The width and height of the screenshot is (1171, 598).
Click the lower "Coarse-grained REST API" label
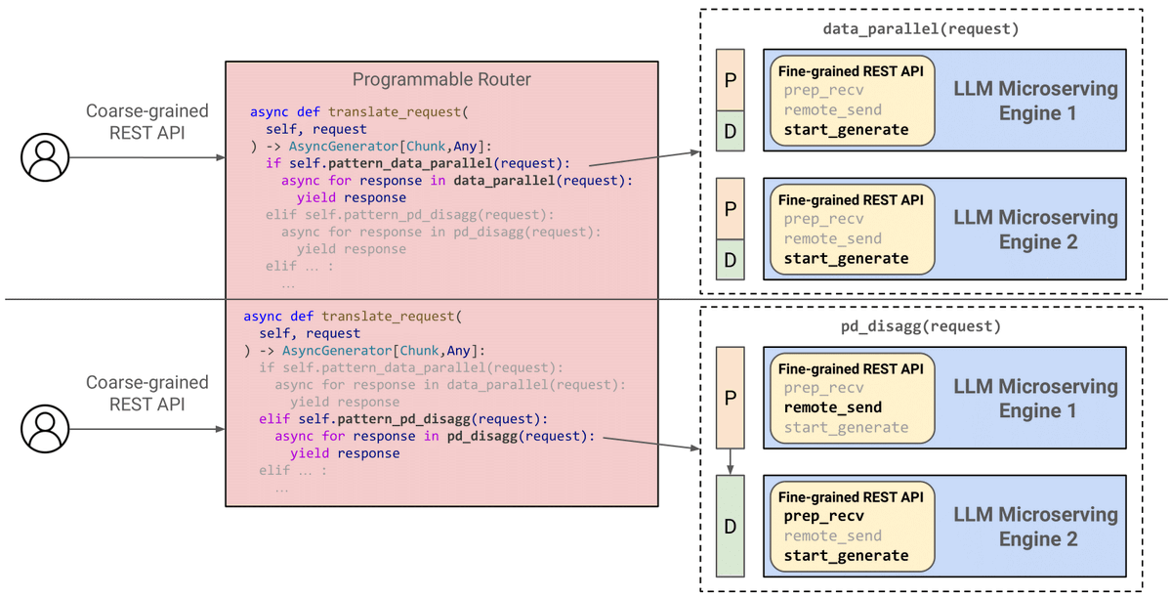click(x=147, y=393)
